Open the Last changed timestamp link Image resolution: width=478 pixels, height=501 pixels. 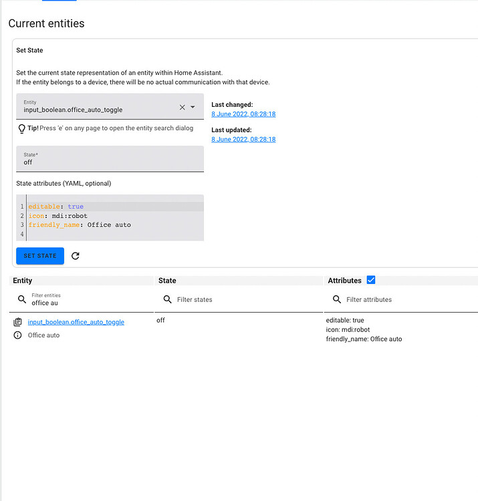(x=243, y=114)
